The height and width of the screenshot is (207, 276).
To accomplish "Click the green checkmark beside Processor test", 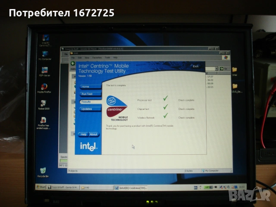I will 166,98.
